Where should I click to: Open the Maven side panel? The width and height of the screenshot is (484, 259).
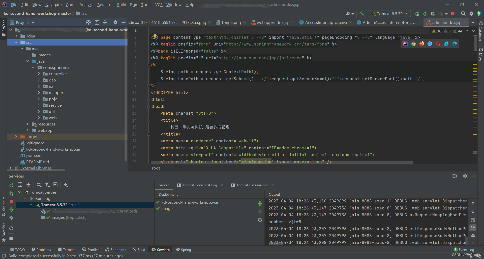pos(480,56)
